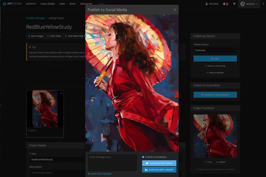Expand the Publish status dropdown
Viewport: 266px width, 177px height.
[x=215, y=50]
